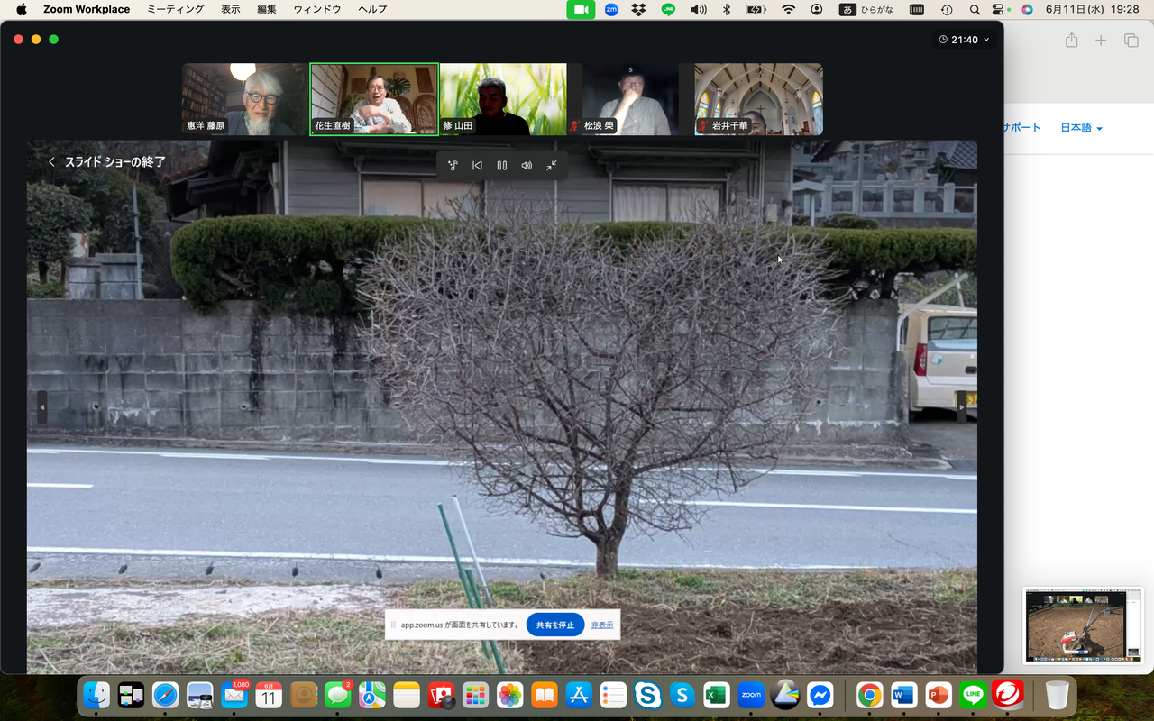Pause the slideshow playback
The image size is (1154, 721).
[x=502, y=166]
